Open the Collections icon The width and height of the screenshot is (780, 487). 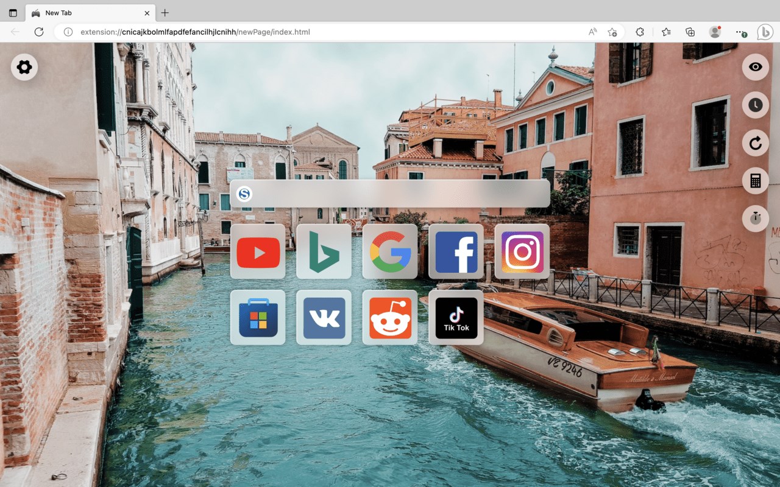(x=690, y=32)
